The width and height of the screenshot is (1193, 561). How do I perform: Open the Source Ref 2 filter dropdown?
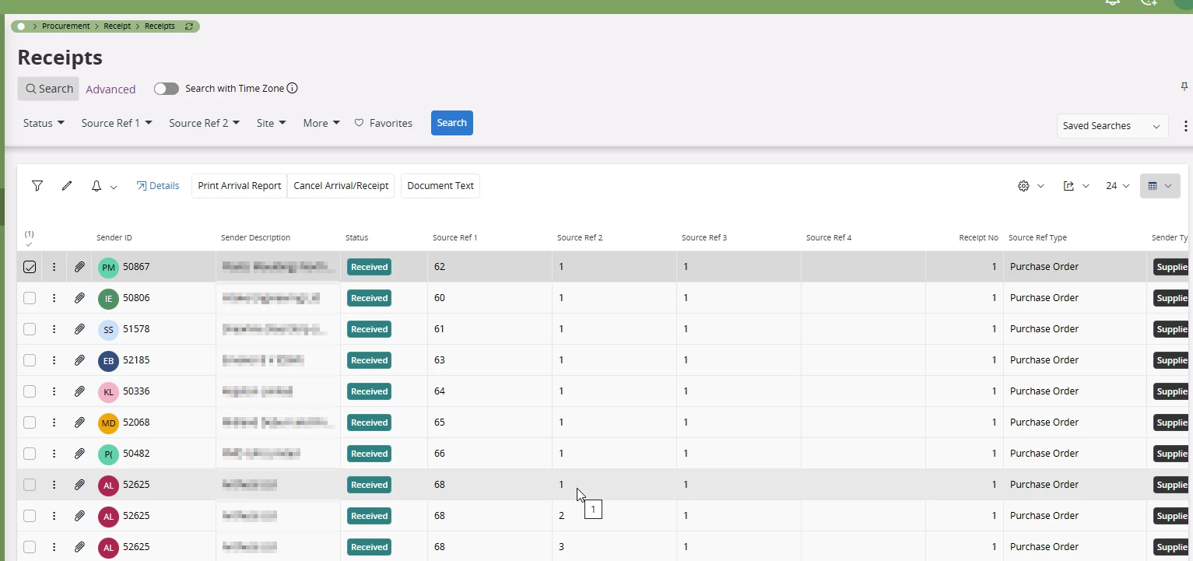click(204, 123)
